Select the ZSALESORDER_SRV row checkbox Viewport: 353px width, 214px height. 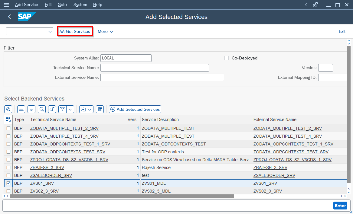coord(8,175)
